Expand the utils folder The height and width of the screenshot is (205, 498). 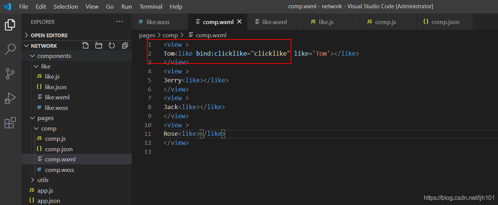[x=76, y=180]
